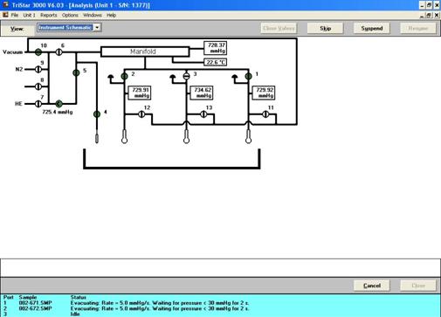Click the Suspend button

372,28
